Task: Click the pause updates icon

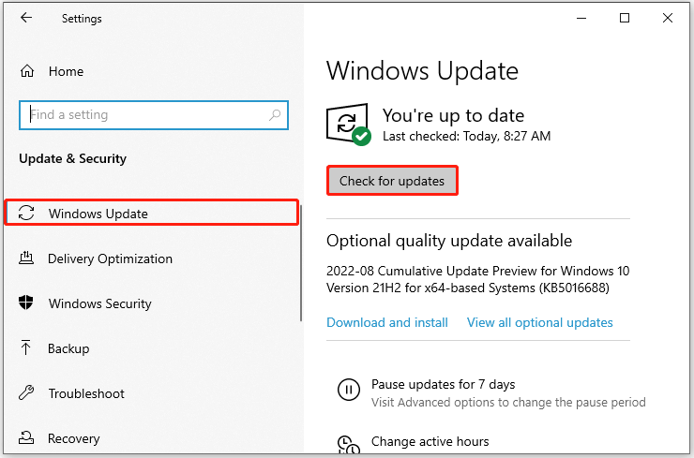Action: pyautogui.click(x=347, y=392)
